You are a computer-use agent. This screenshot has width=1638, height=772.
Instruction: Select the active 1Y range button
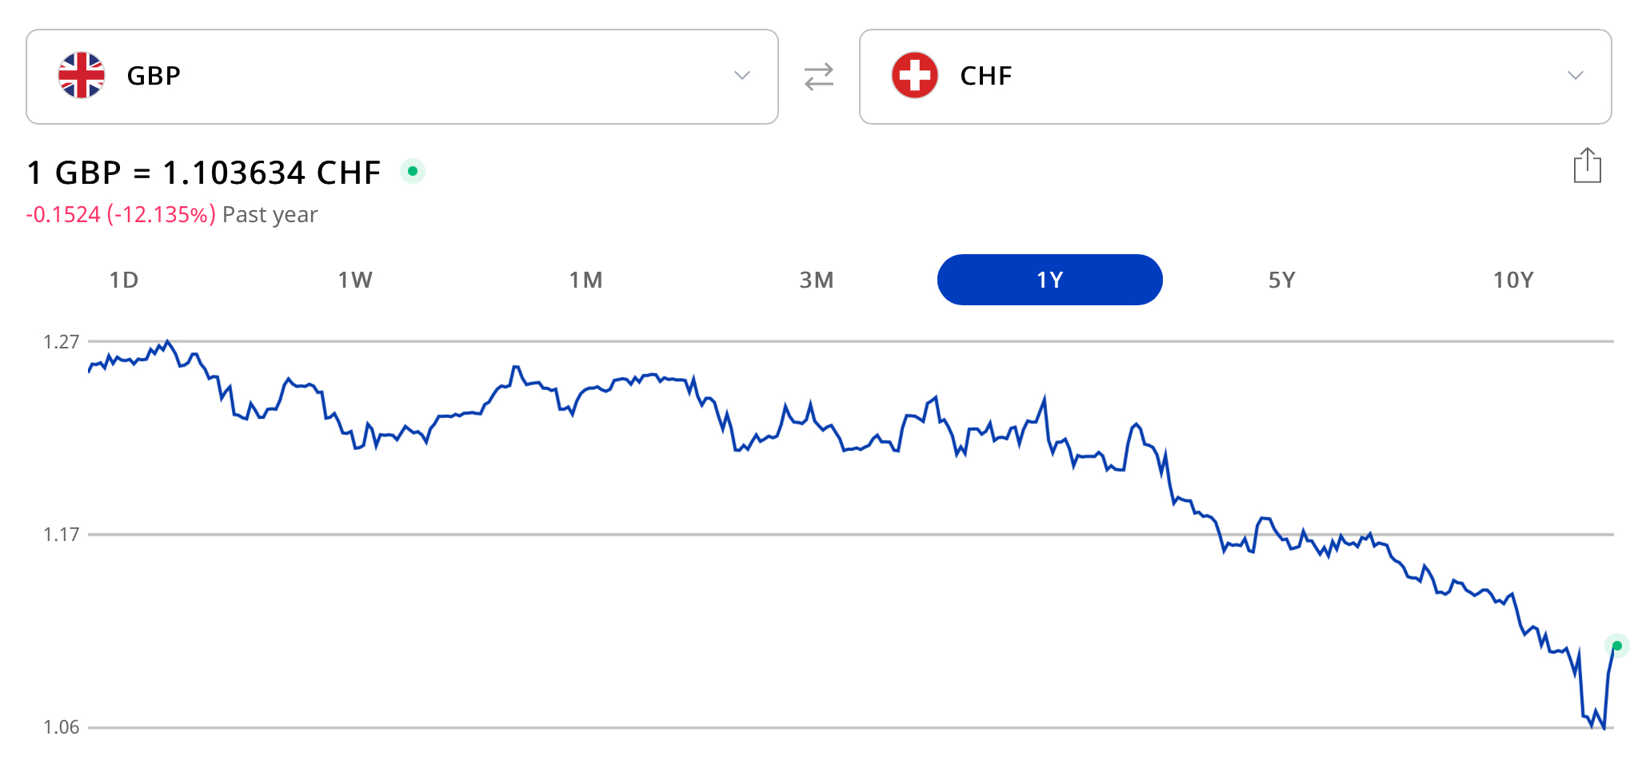(1049, 280)
